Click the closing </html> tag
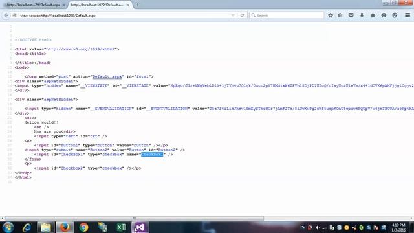Viewport: 414px width, 233px height. 23,177
